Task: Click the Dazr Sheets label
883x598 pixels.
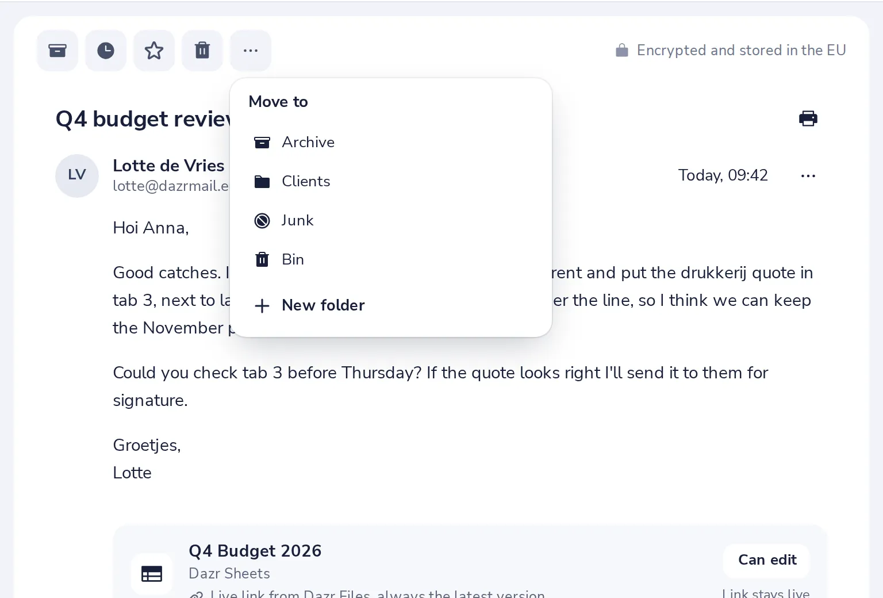Action: click(x=229, y=573)
